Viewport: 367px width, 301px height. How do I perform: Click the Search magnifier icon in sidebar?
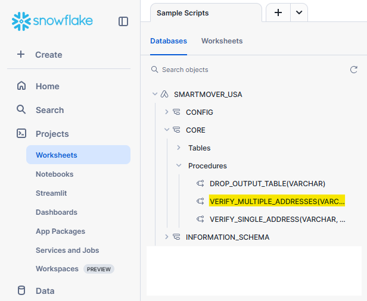pyautogui.click(x=21, y=109)
